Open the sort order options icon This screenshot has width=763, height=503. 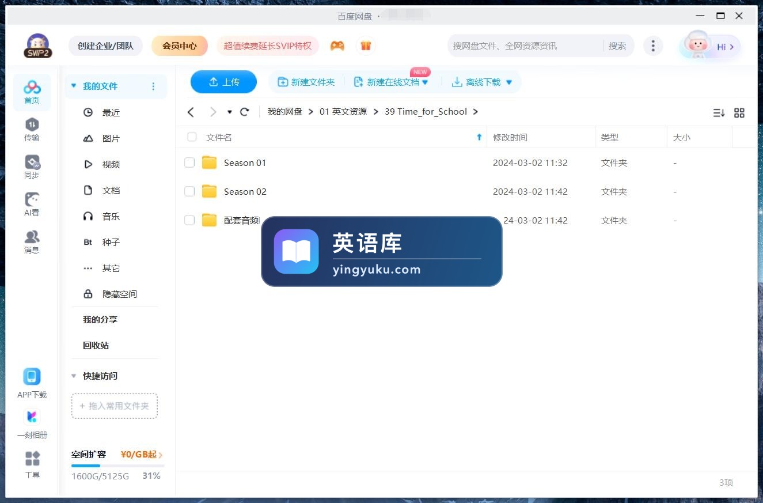pyautogui.click(x=719, y=113)
